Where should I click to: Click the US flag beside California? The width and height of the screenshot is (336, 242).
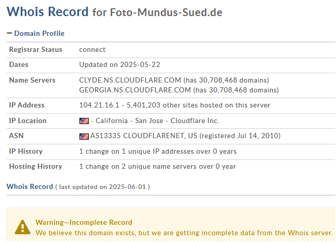[84, 121]
